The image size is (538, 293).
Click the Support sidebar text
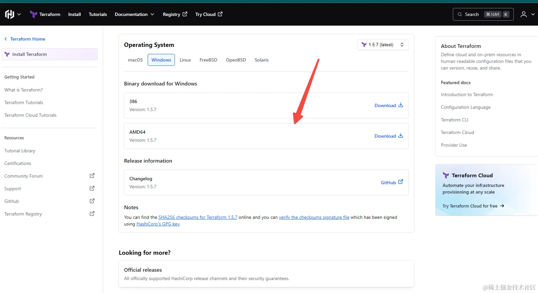coord(13,189)
